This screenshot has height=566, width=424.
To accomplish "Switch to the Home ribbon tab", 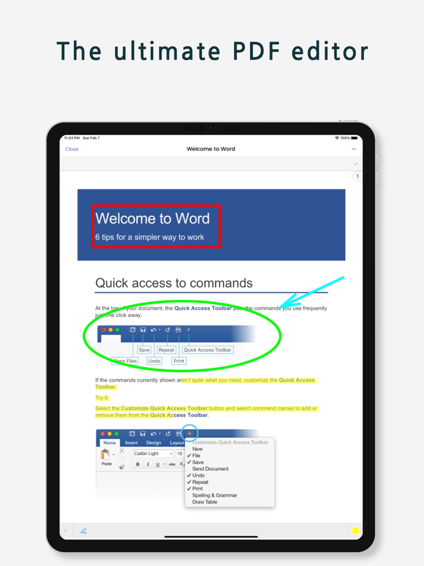I will [x=110, y=442].
